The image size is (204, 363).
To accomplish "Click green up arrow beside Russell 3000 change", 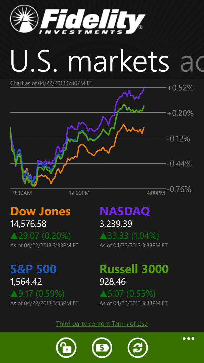I will 103,294.
